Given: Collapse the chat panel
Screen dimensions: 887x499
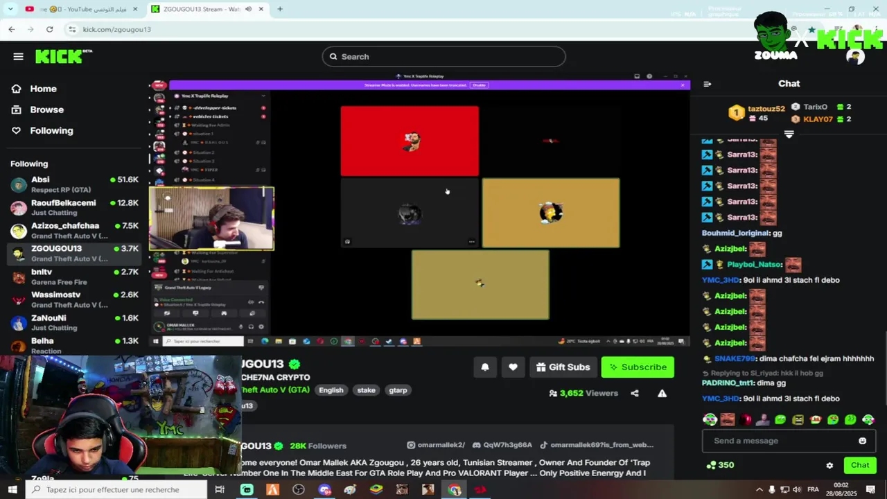Looking at the screenshot, I should pos(707,84).
